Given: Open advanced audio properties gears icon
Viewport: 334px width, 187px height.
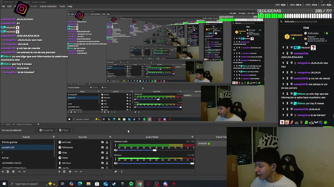Looking at the screenshot, I should coord(116,171).
